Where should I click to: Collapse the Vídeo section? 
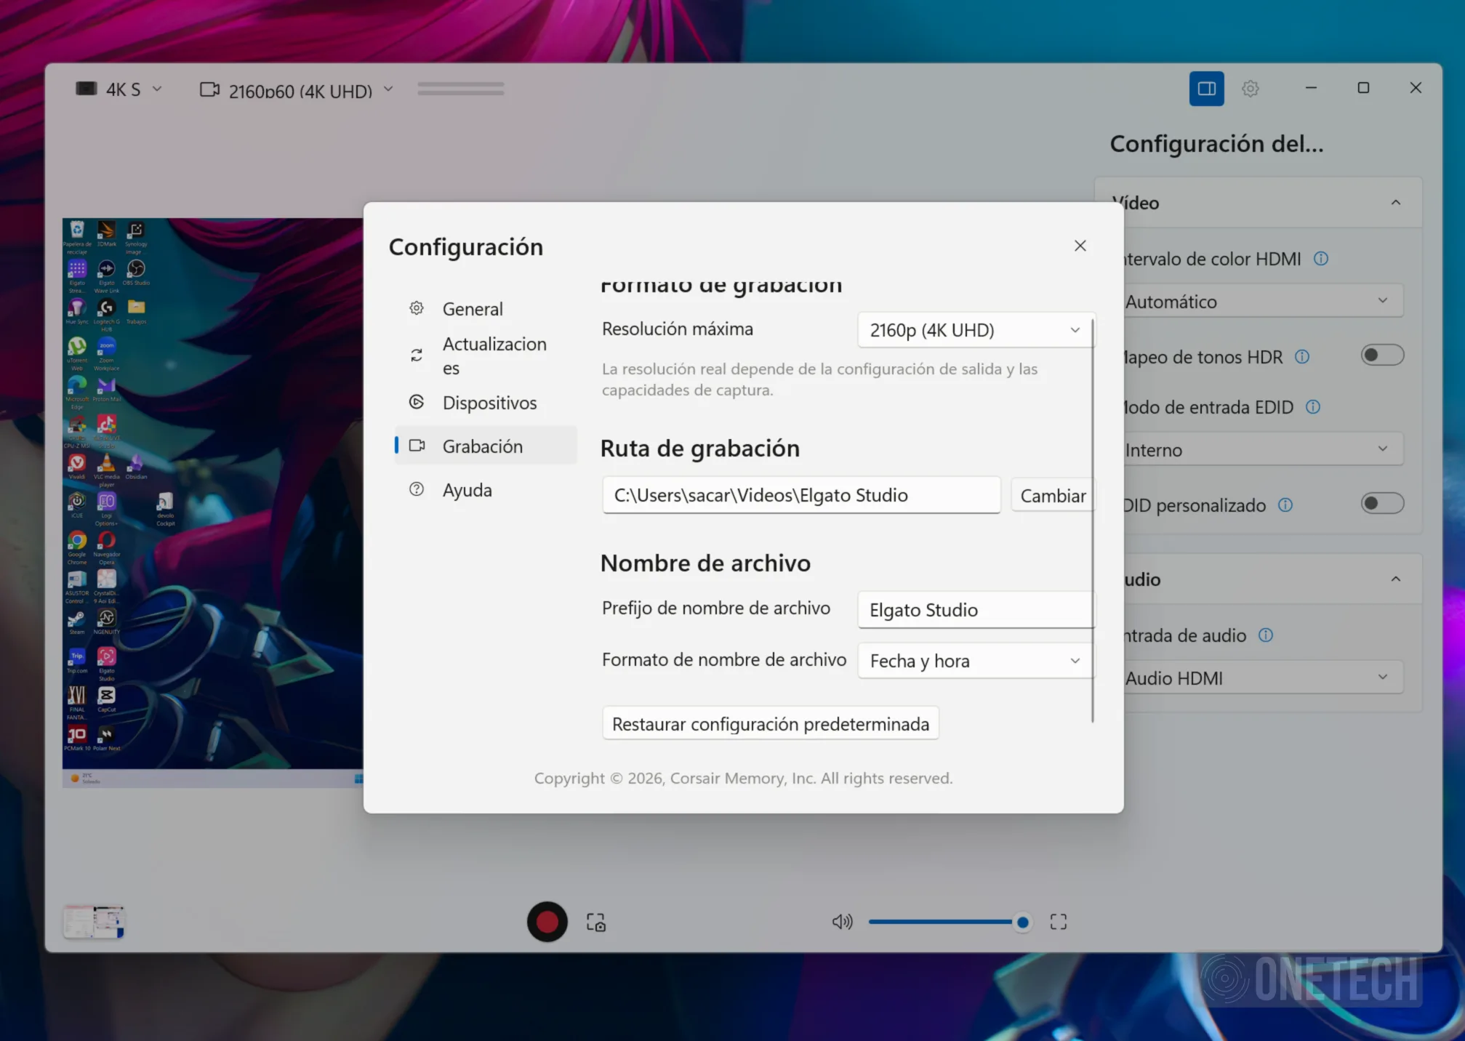(1395, 203)
